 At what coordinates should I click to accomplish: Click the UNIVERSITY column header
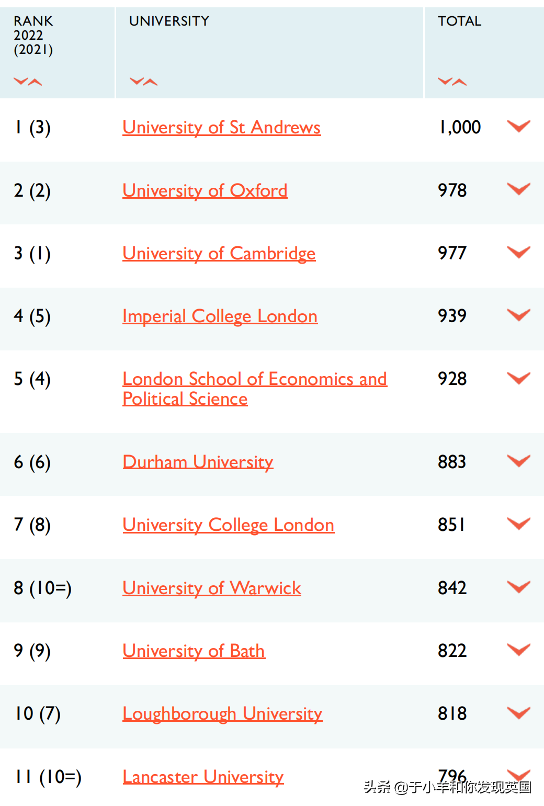point(168,21)
